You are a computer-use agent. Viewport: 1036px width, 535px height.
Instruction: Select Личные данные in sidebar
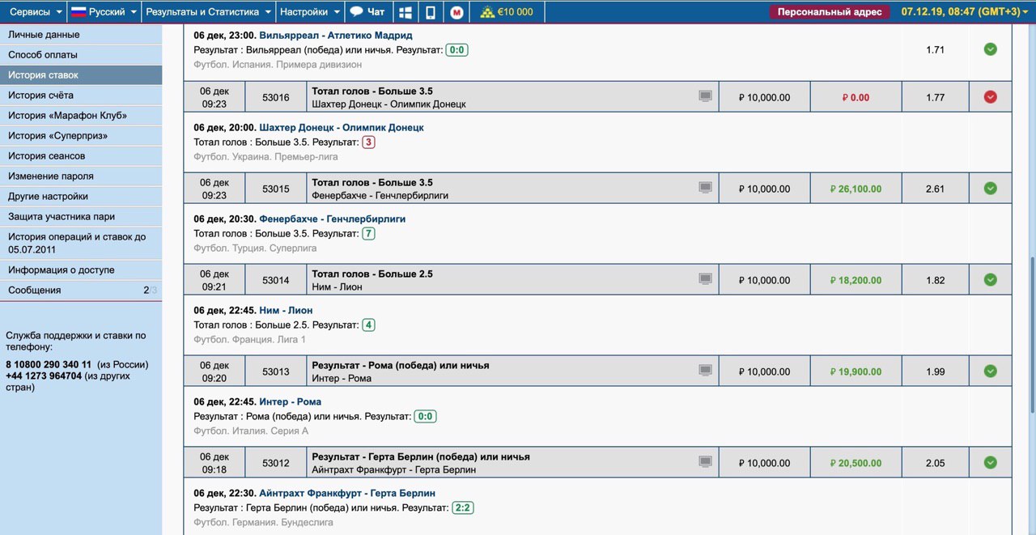coord(81,35)
